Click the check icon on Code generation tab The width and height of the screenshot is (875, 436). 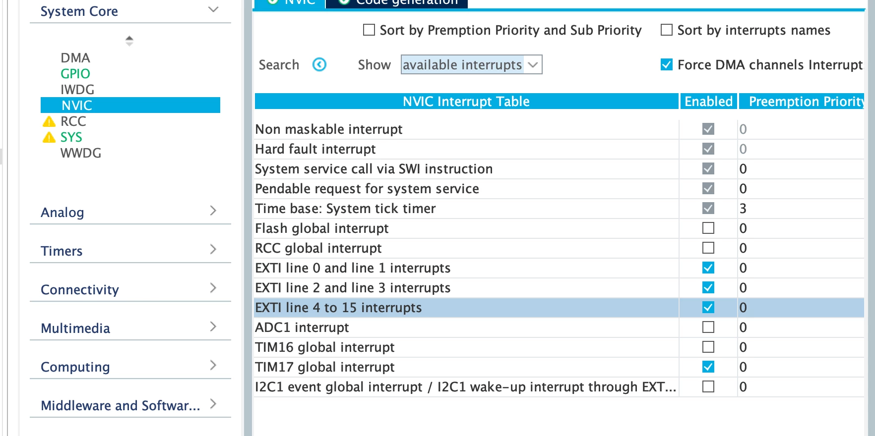[x=344, y=1]
